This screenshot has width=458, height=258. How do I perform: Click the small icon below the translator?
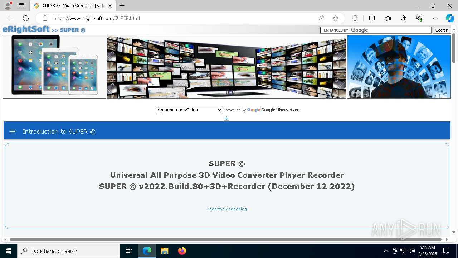tap(226, 118)
